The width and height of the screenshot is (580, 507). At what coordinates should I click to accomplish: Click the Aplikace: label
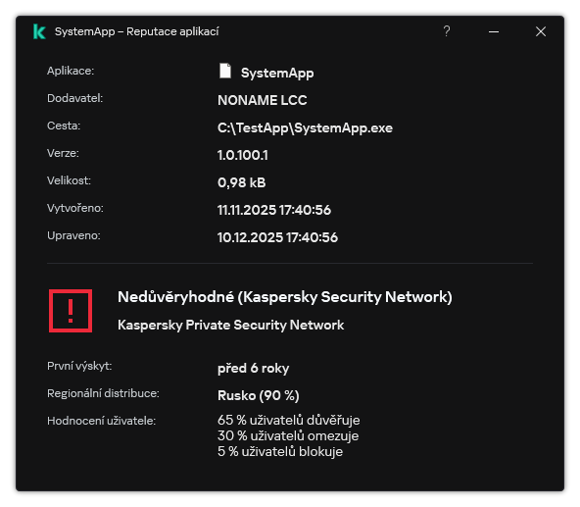[x=71, y=71]
